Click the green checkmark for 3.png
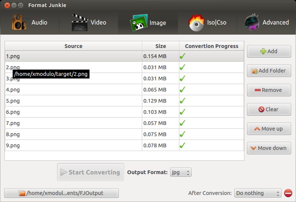296x202 pixels. (182, 78)
